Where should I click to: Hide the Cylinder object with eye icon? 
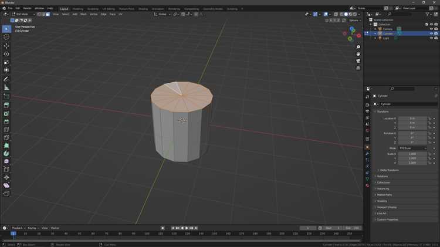(x=431, y=33)
